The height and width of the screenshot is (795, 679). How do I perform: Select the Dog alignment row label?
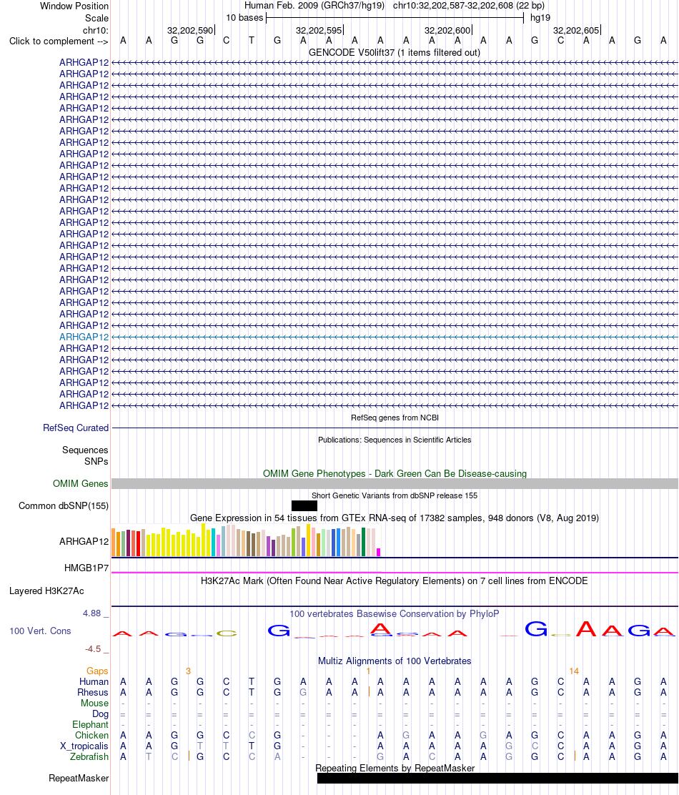click(x=100, y=714)
